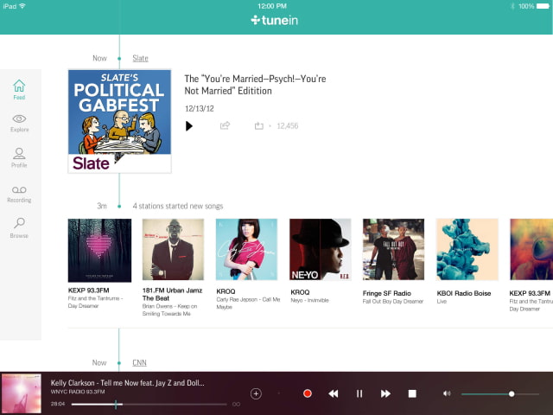Open the Kelly Clarkson now-playing title

coord(127,383)
